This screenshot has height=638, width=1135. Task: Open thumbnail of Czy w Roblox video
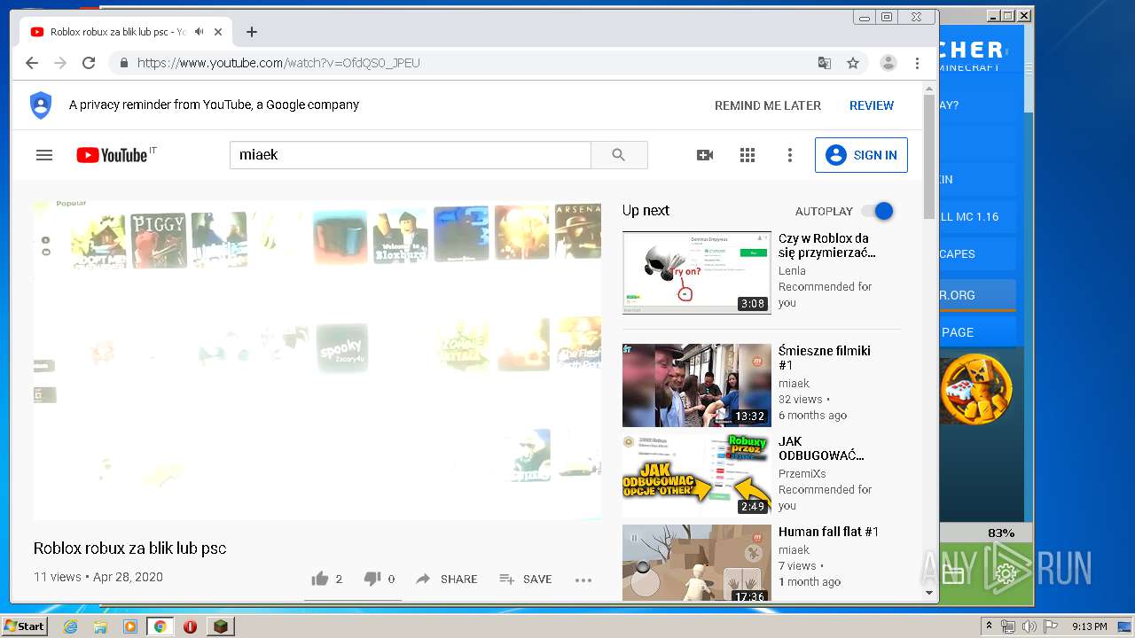pos(697,273)
